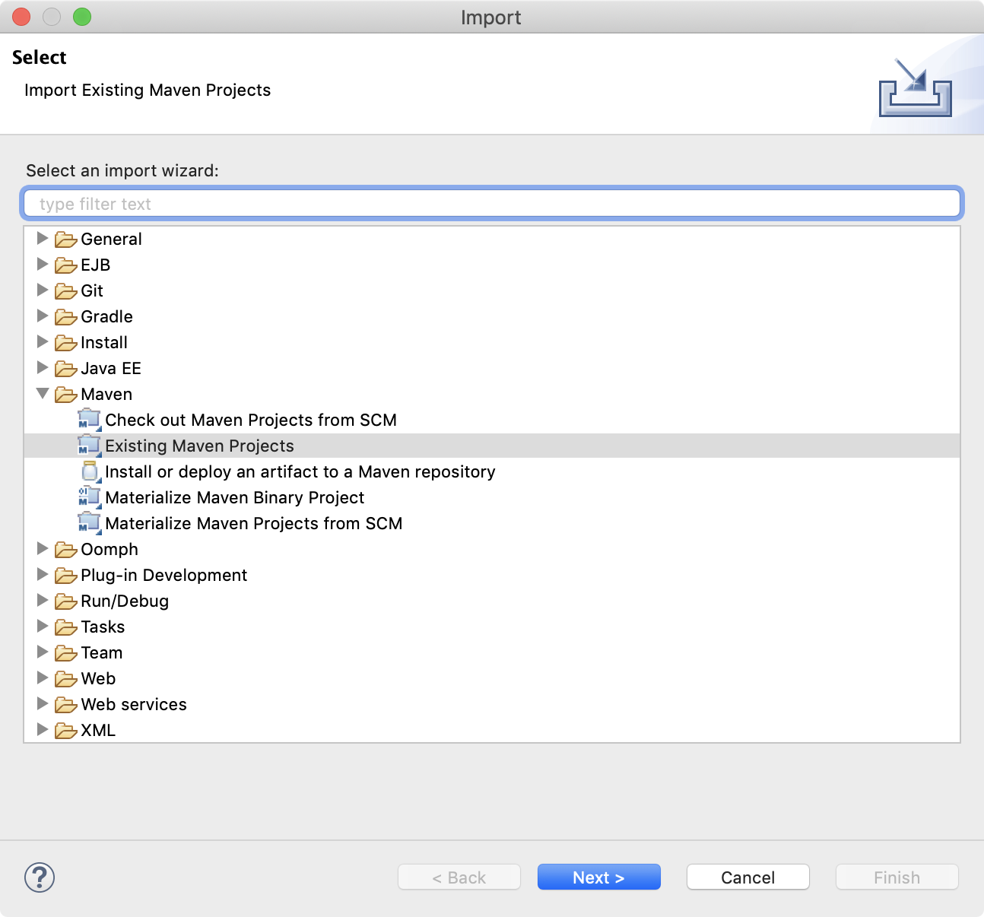Screen dimensions: 984x917
Task: Click the Maven folder icon
Action: click(x=66, y=395)
